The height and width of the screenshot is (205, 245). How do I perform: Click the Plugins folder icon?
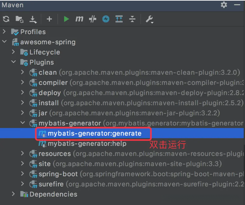24,62
